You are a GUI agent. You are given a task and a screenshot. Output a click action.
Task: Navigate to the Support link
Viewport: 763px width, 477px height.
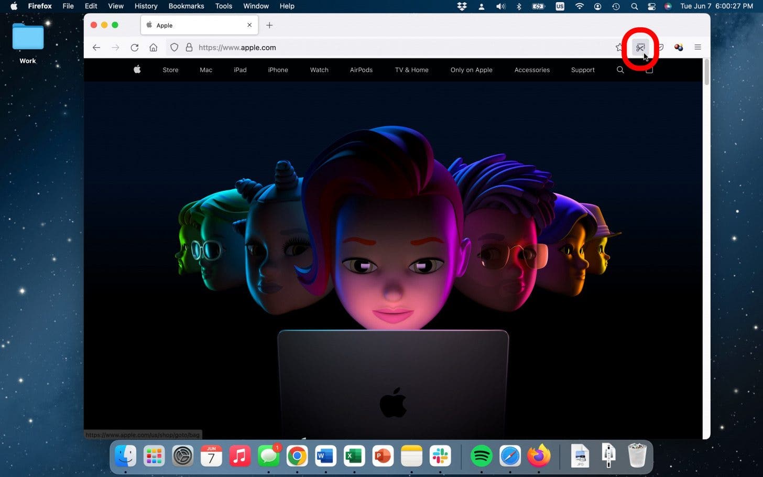[x=583, y=70]
